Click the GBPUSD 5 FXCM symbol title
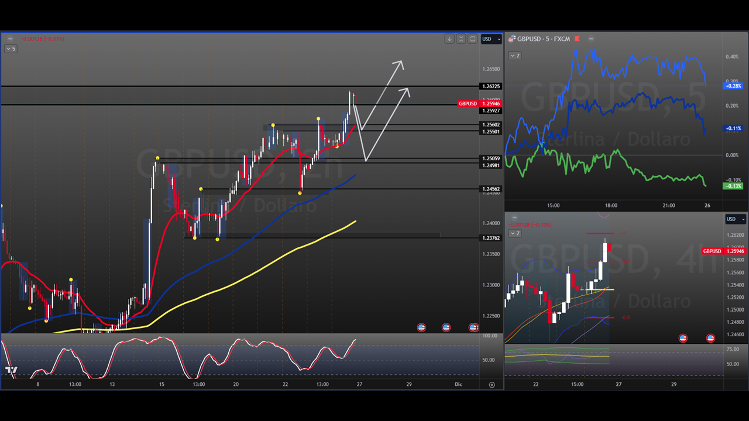This screenshot has width=749, height=421. 544,39
